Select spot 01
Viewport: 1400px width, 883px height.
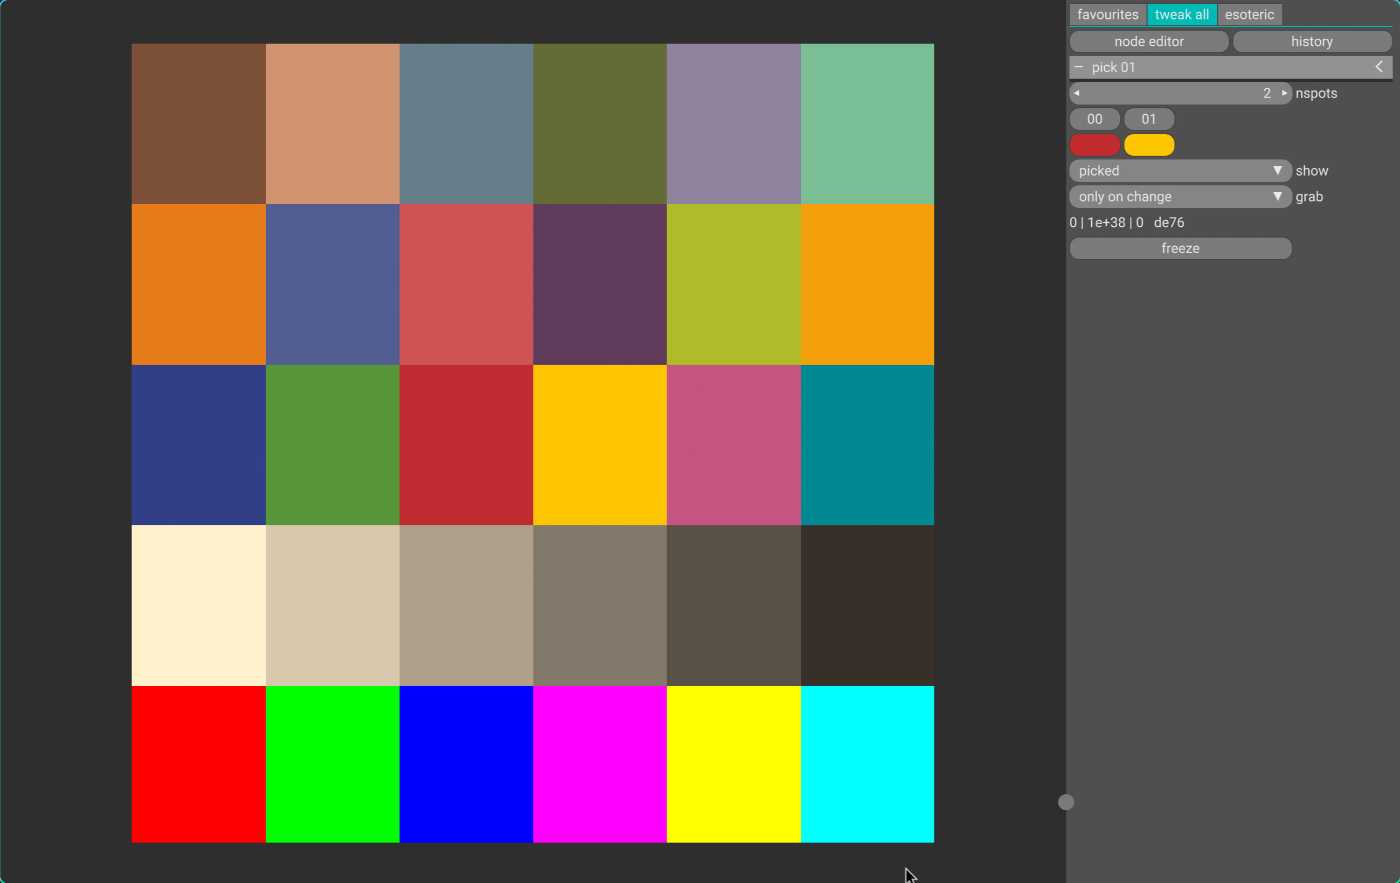coord(1149,119)
